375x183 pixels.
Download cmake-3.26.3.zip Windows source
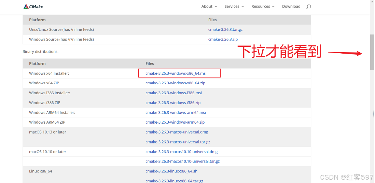point(223,39)
